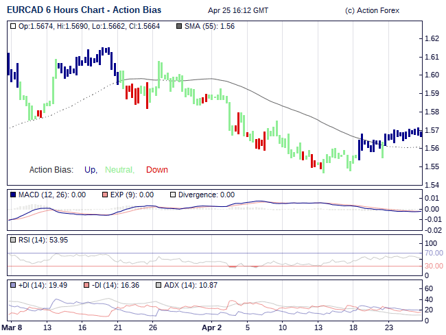Click the Cl:1.5664 close price value

(144, 27)
